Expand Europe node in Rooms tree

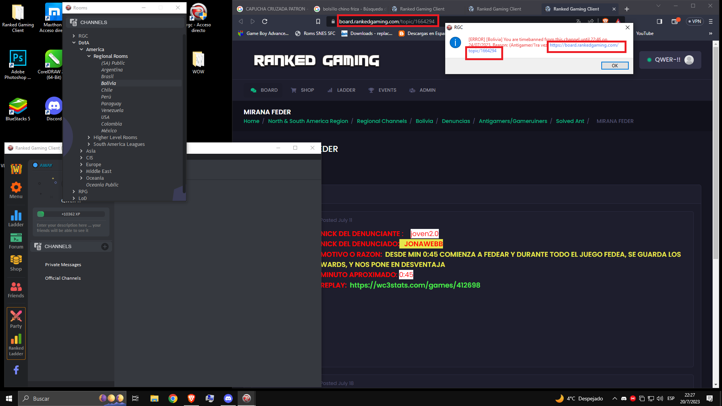click(x=81, y=165)
